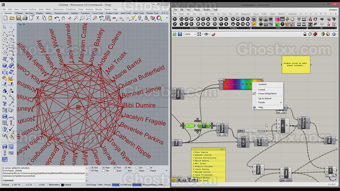
Task: Click the black Default layer swatch in status bar
Action: coord(63,185)
